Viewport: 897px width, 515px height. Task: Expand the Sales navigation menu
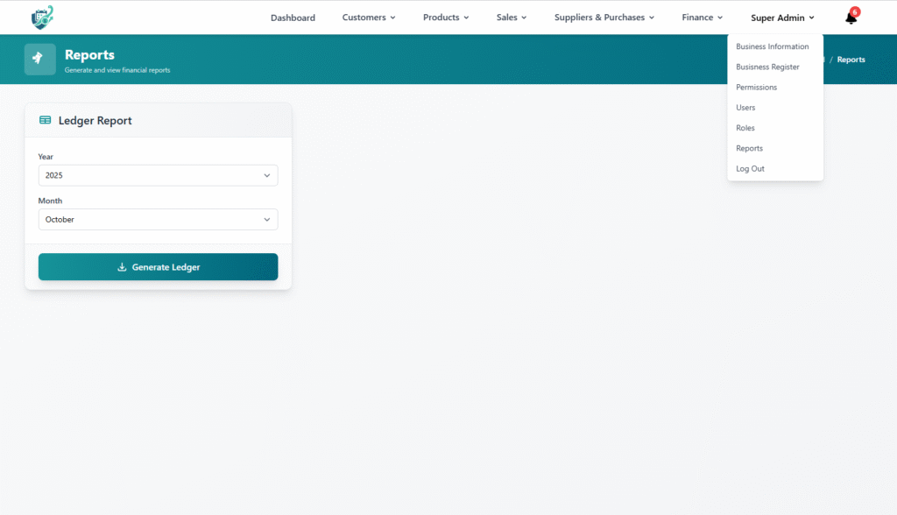click(512, 18)
